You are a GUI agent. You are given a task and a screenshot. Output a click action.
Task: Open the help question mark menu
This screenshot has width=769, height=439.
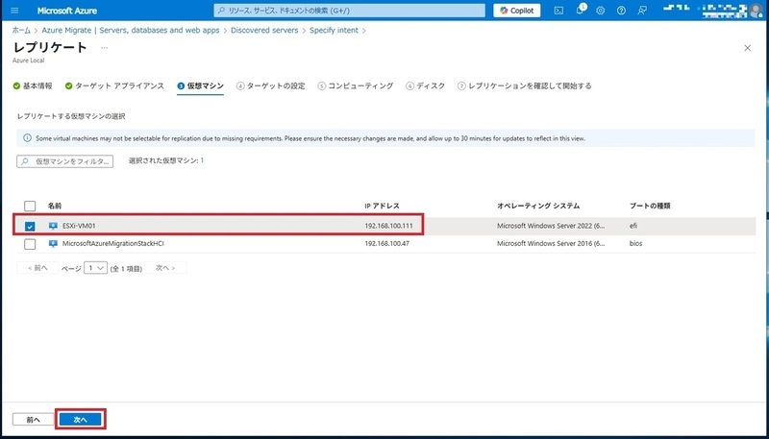(621, 11)
